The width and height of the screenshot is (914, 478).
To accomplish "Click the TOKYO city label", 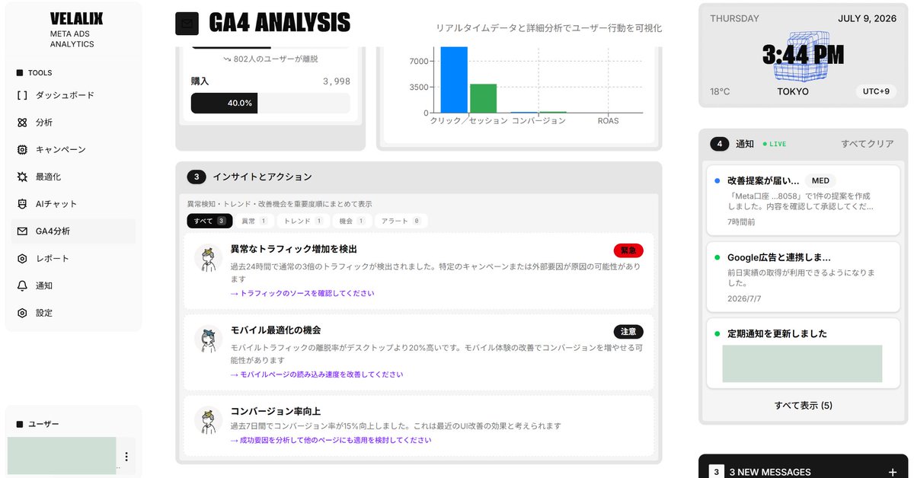I will click(x=793, y=91).
